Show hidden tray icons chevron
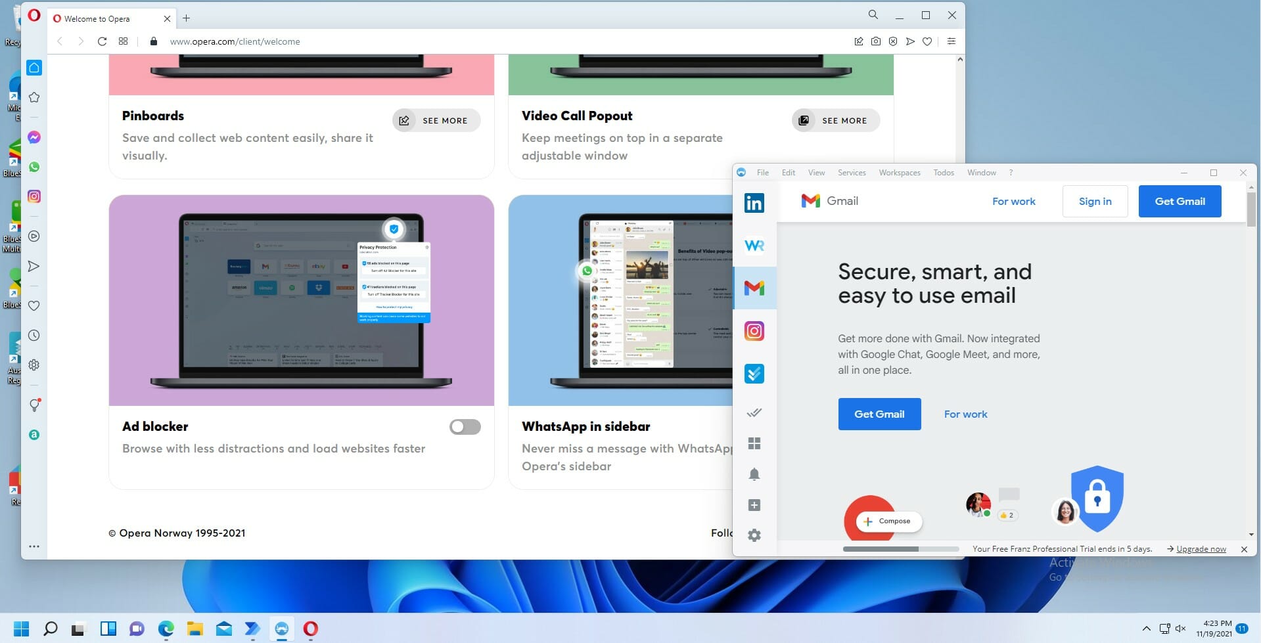Screen dimensions: 1261x643 click(x=1146, y=629)
